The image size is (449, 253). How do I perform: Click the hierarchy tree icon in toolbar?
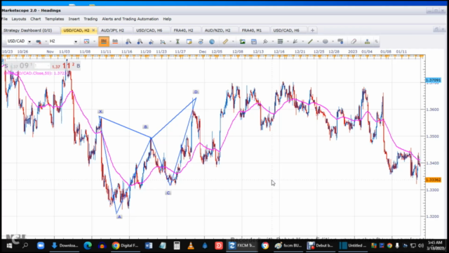pyautogui.click(x=367, y=41)
